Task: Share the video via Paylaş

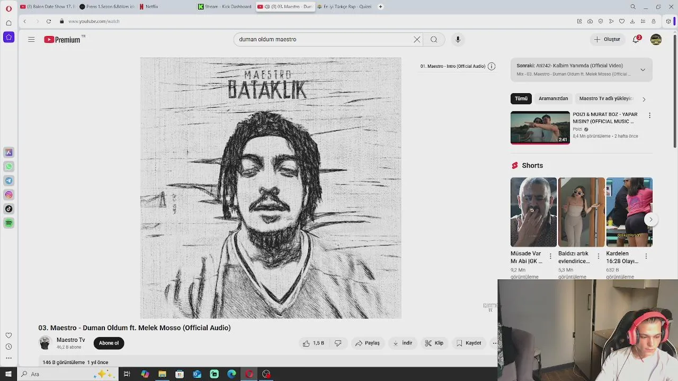Action: click(367, 343)
